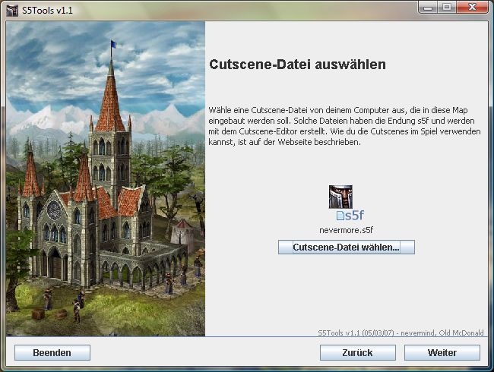The width and height of the screenshot is (494, 372).
Task: Click the small document icon beside s5f
Action: click(x=340, y=216)
